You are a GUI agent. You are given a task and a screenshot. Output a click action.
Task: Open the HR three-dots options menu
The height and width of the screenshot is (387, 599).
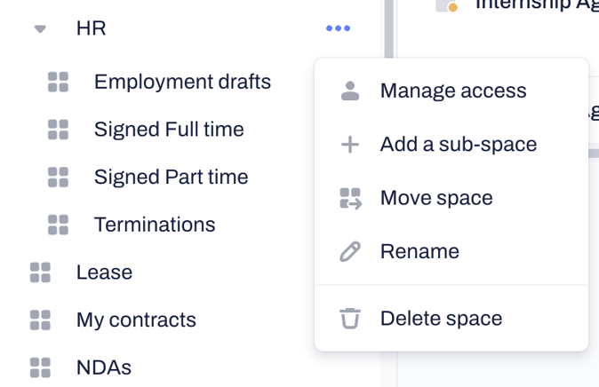point(338,28)
